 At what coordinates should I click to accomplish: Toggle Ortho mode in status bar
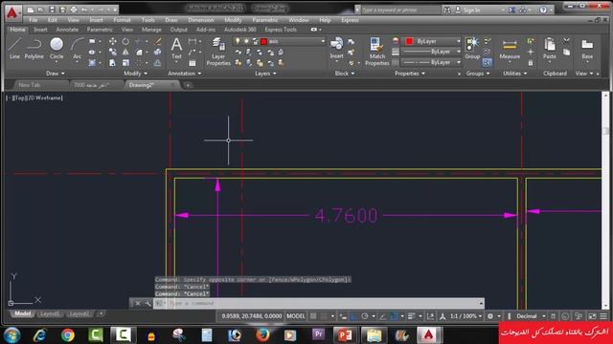[x=353, y=316]
